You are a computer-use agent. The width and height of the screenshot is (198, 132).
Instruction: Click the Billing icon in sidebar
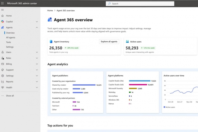point(2,64)
